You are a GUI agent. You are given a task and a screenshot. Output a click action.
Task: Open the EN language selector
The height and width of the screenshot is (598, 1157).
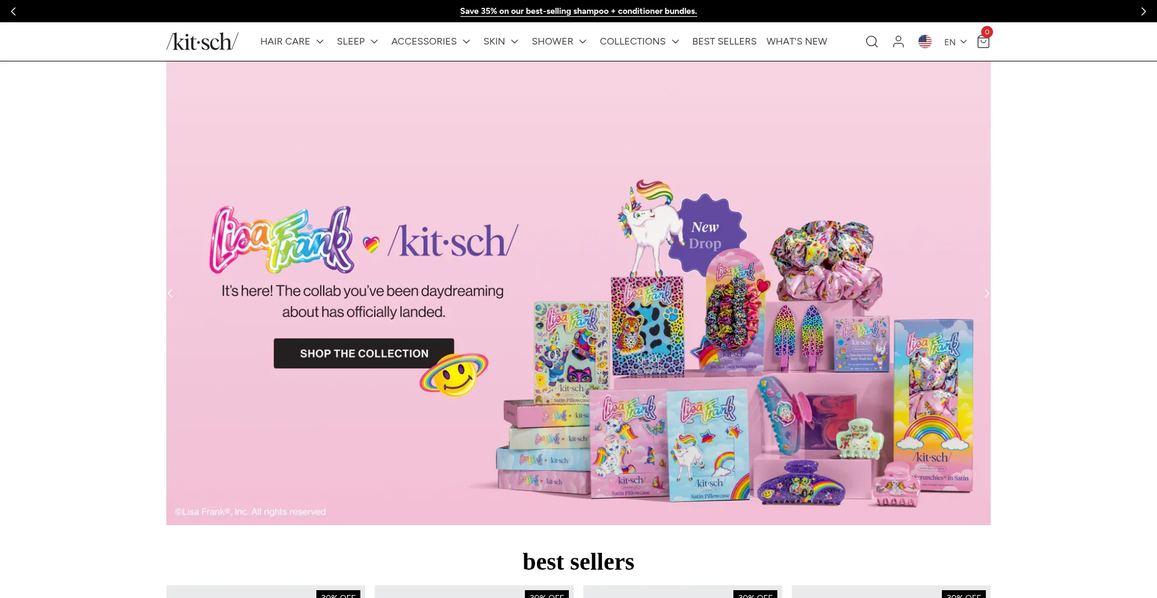955,42
